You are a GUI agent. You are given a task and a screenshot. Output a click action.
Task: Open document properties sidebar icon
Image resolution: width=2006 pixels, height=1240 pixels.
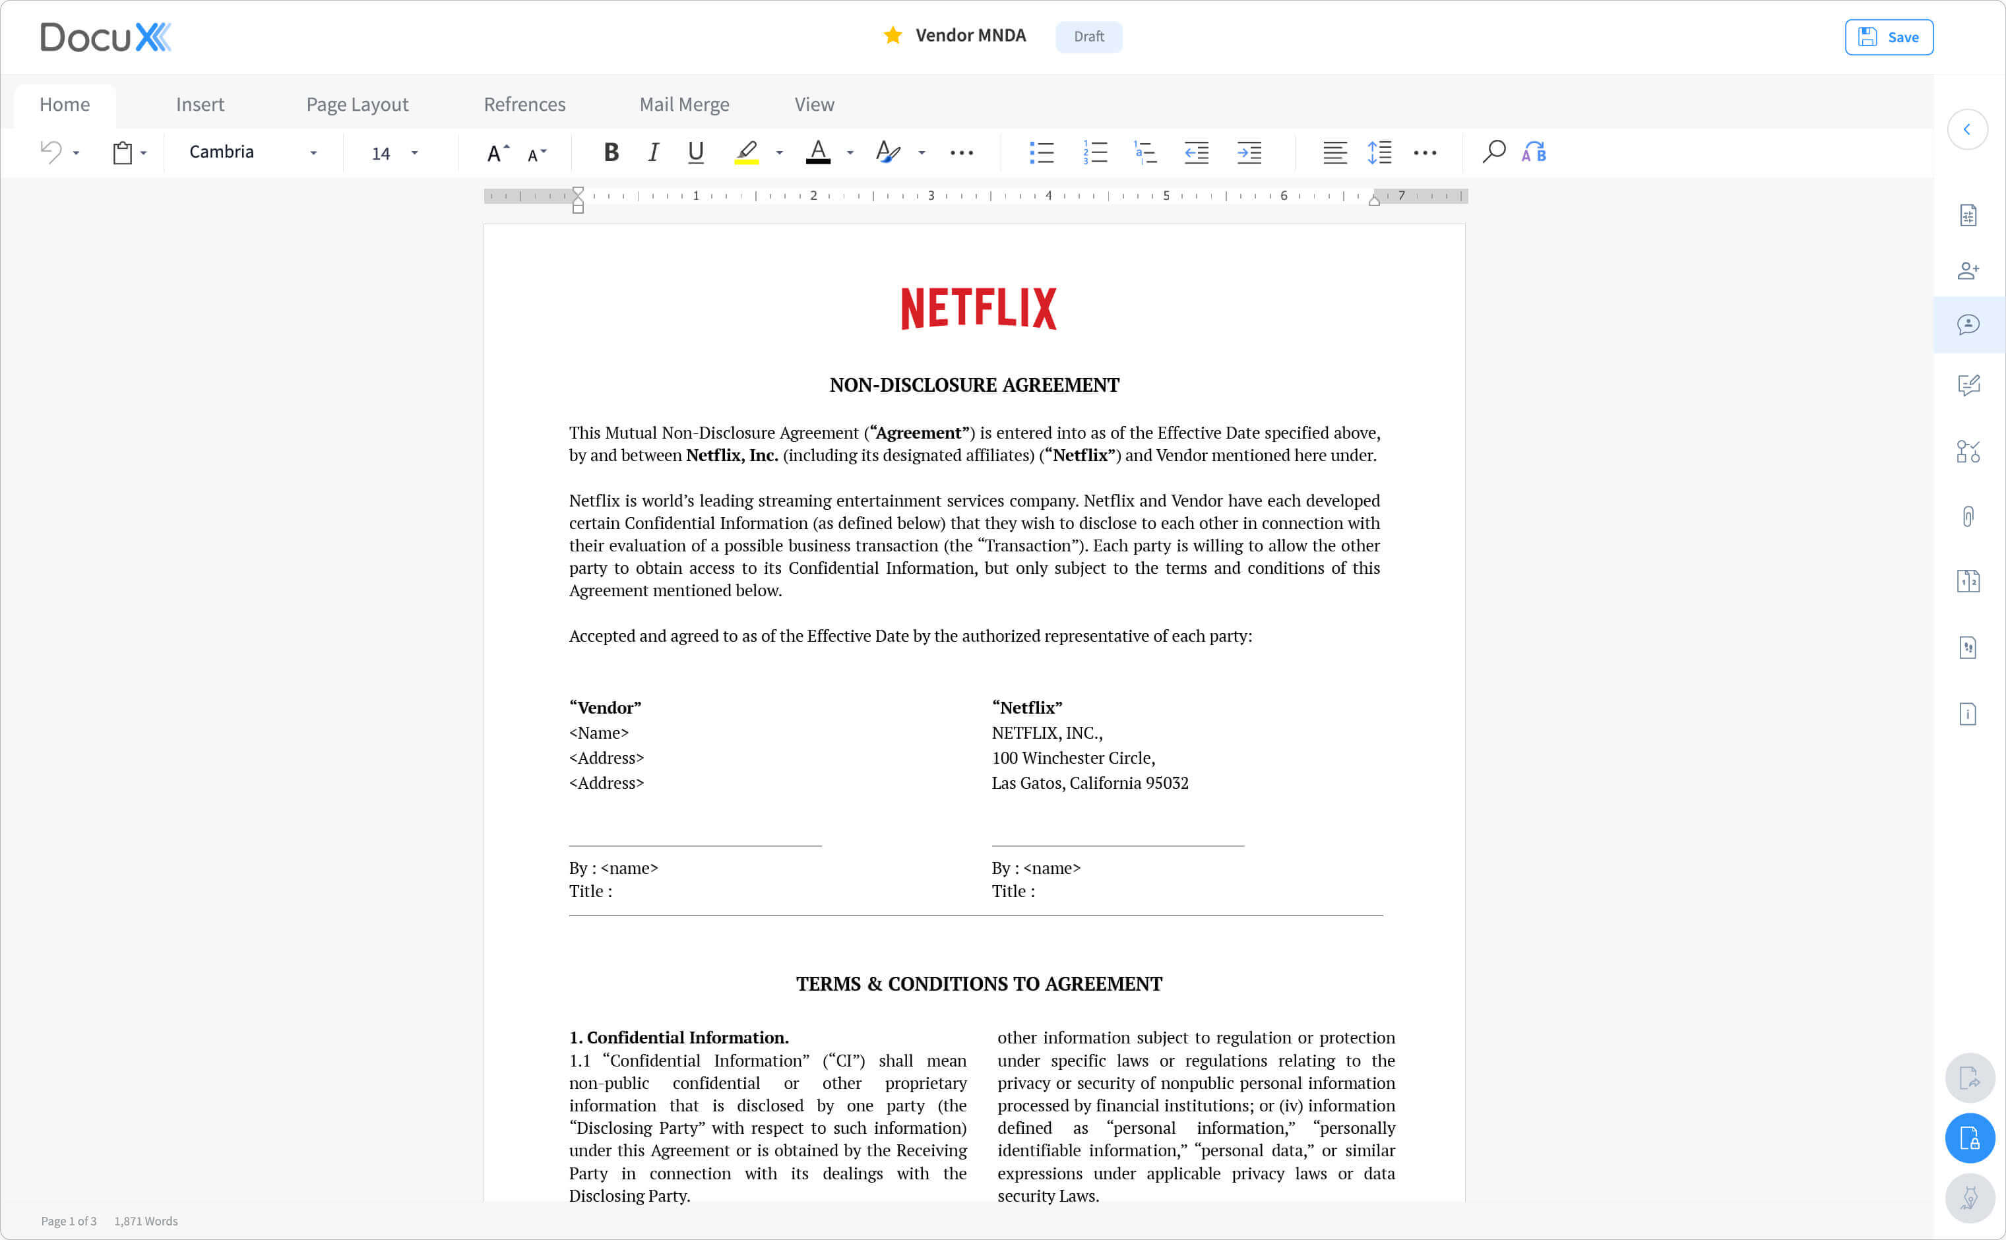pos(1968,216)
